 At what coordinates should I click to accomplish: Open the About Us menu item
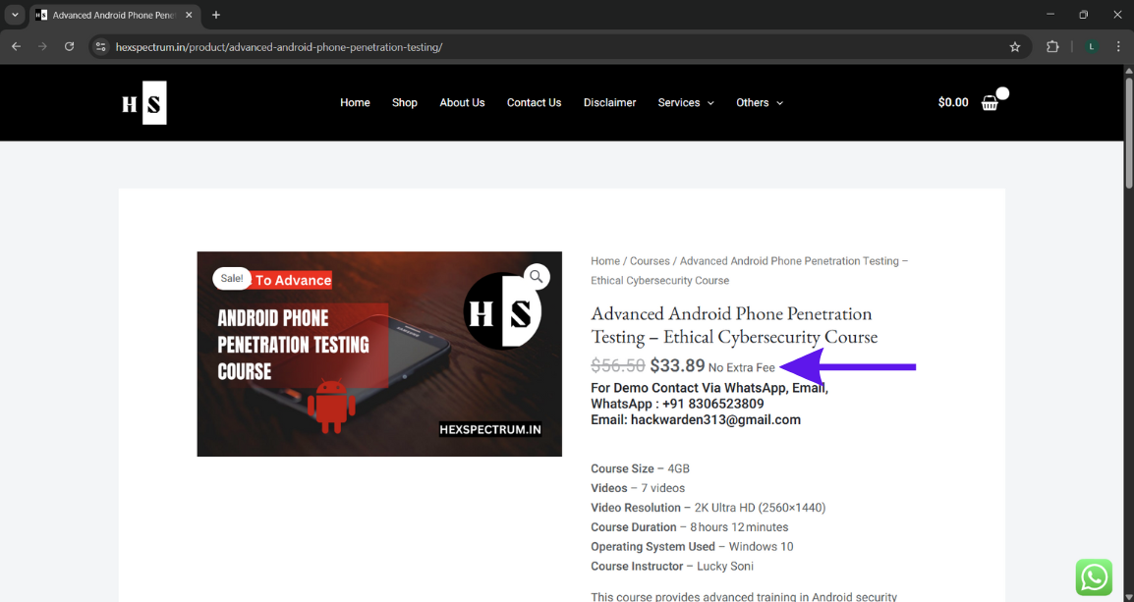pos(462,102)
